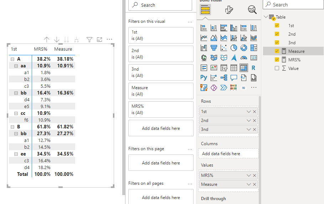Select the donut chart visual
Image resolution: width=324 pixels, height=204 pixels.
(x=243, y=48)
